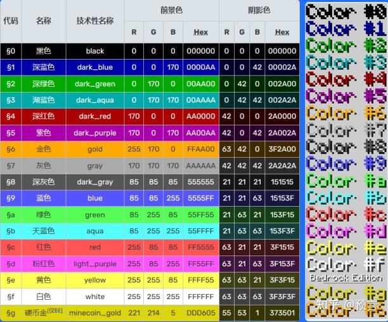The image size is (388, 322).
Task: Click the 221 red value for minecoin_gold
Action: 134,313
